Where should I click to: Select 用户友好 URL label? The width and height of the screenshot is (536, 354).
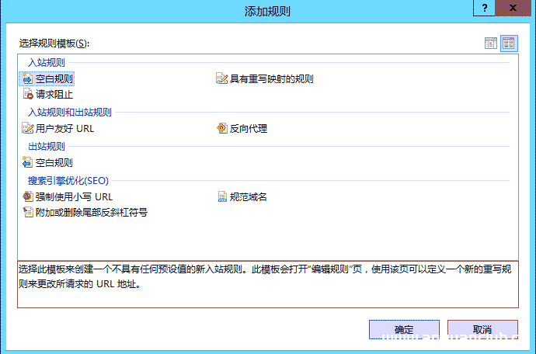pos(64,128)
